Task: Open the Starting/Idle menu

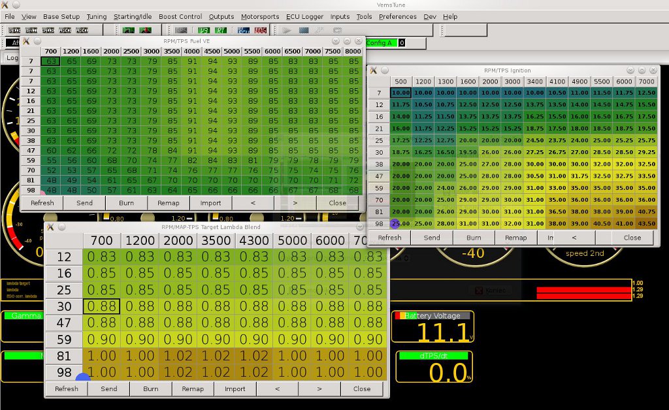Action: coord(132,16)
